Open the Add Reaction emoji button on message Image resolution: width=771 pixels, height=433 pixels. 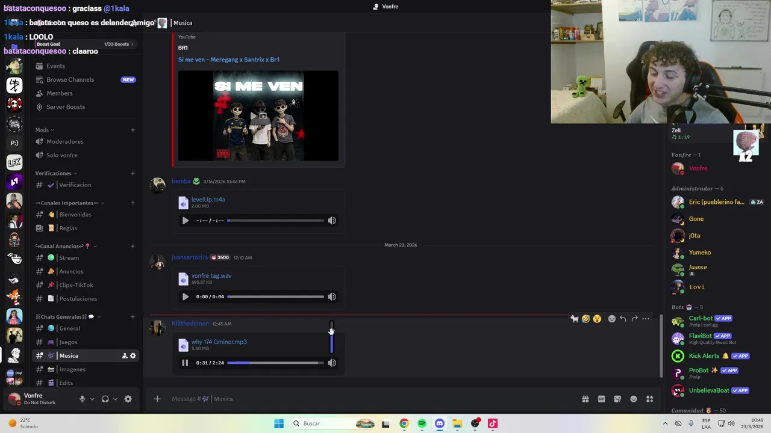tap(611, 319)
